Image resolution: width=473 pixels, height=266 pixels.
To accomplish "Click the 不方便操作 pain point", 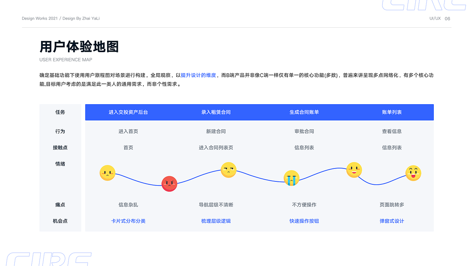I will point(304,205).
